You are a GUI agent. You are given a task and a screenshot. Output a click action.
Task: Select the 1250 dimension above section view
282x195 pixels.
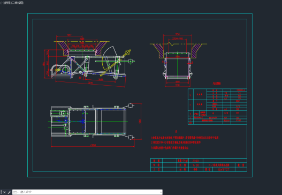177,34
